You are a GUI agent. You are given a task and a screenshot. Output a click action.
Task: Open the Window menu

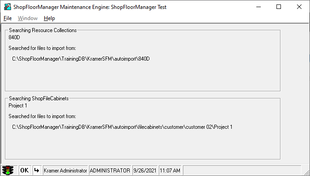(x=28, y=18)
